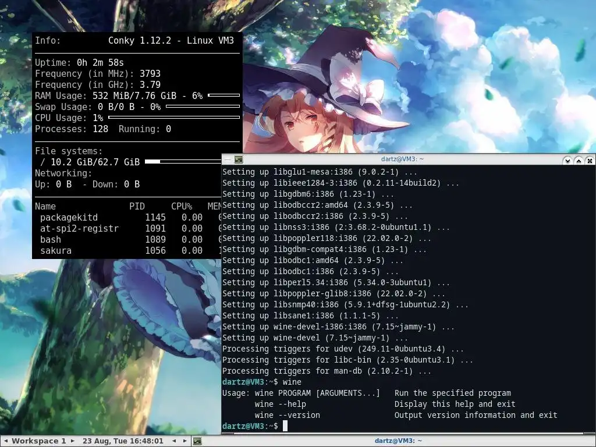This screenshot has width=596, height=447.
Task: Click the File systems: heading in Conky
Action: pyautogui.click(x=69, y=151)
